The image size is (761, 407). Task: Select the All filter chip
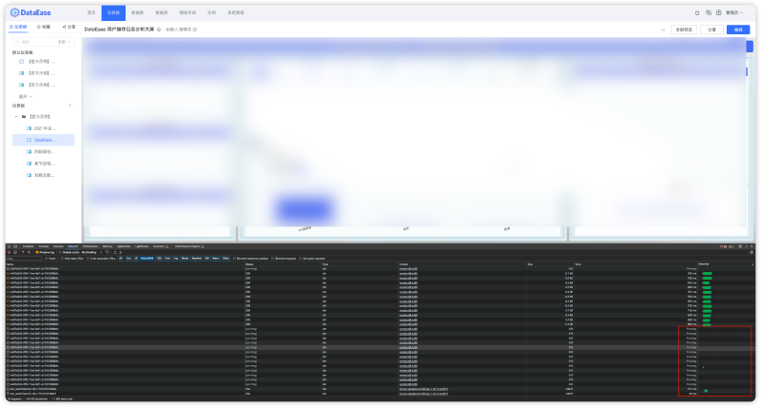click(x=121, y=259)
